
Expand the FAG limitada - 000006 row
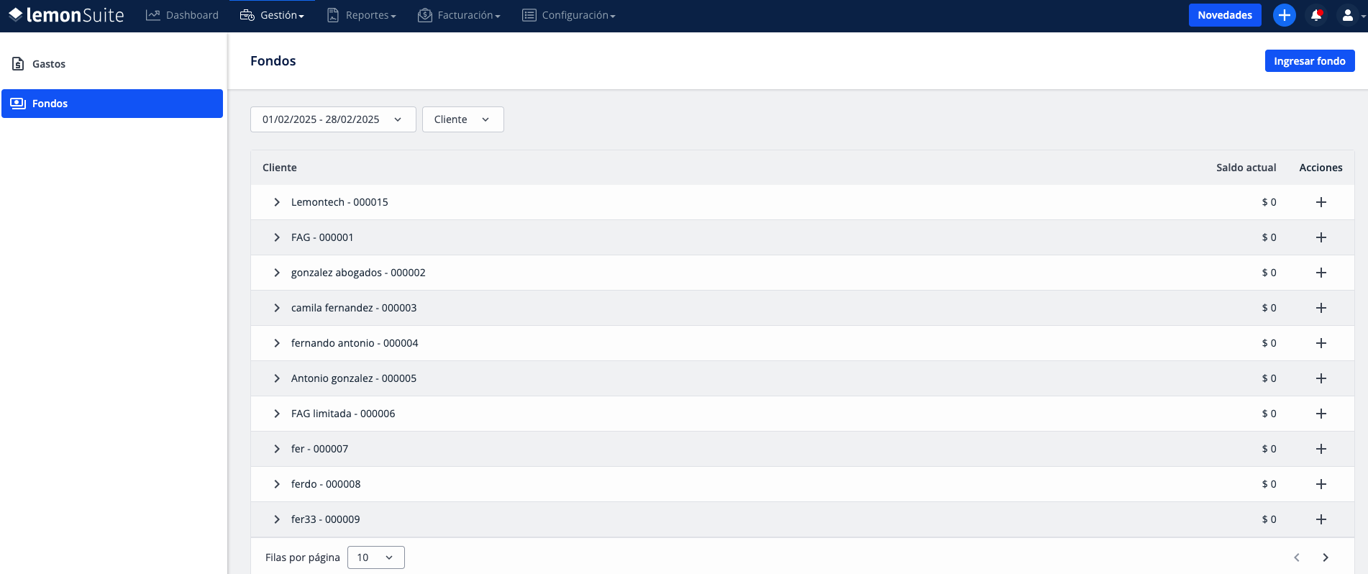pos(277,414)
